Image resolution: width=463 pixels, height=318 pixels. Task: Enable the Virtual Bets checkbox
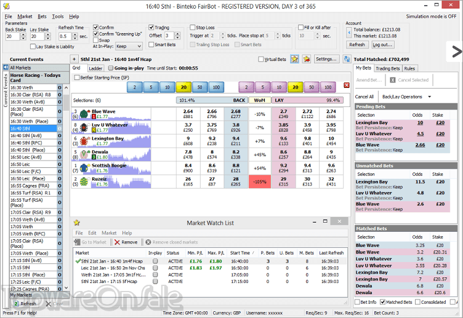click(260, 59)
